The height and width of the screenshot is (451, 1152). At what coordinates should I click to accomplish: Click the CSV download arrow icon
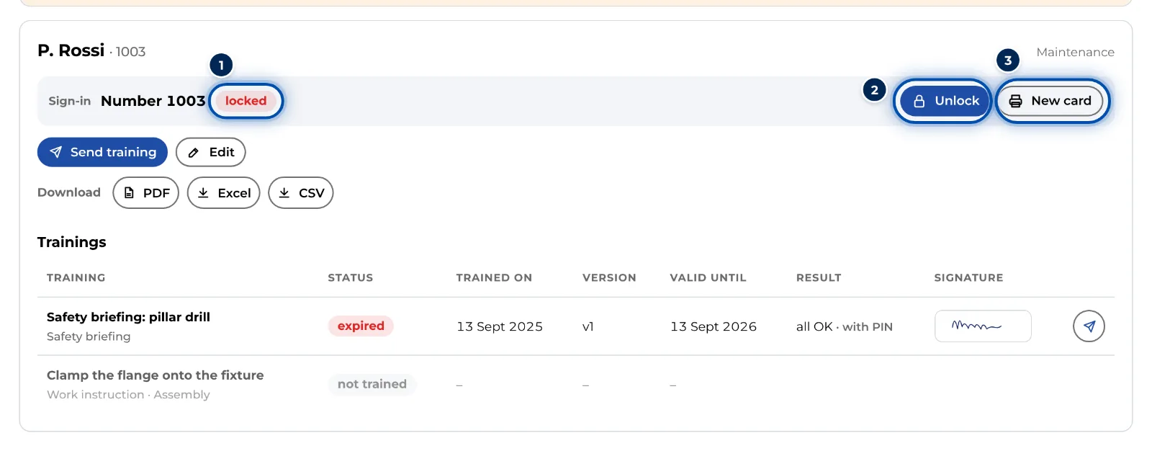coord(284,192)
